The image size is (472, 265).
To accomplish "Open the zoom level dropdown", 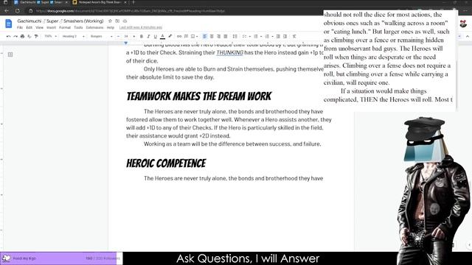I will (x=50, y=36).
